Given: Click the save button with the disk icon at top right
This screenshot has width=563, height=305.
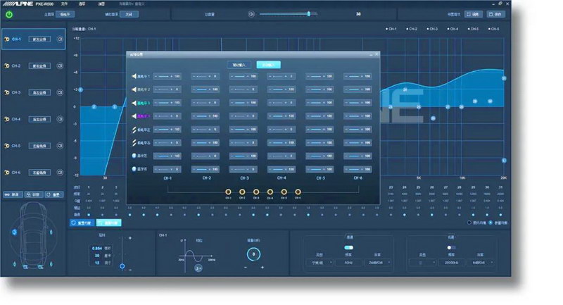Looking at the screenshot, I should click(496, 14).
